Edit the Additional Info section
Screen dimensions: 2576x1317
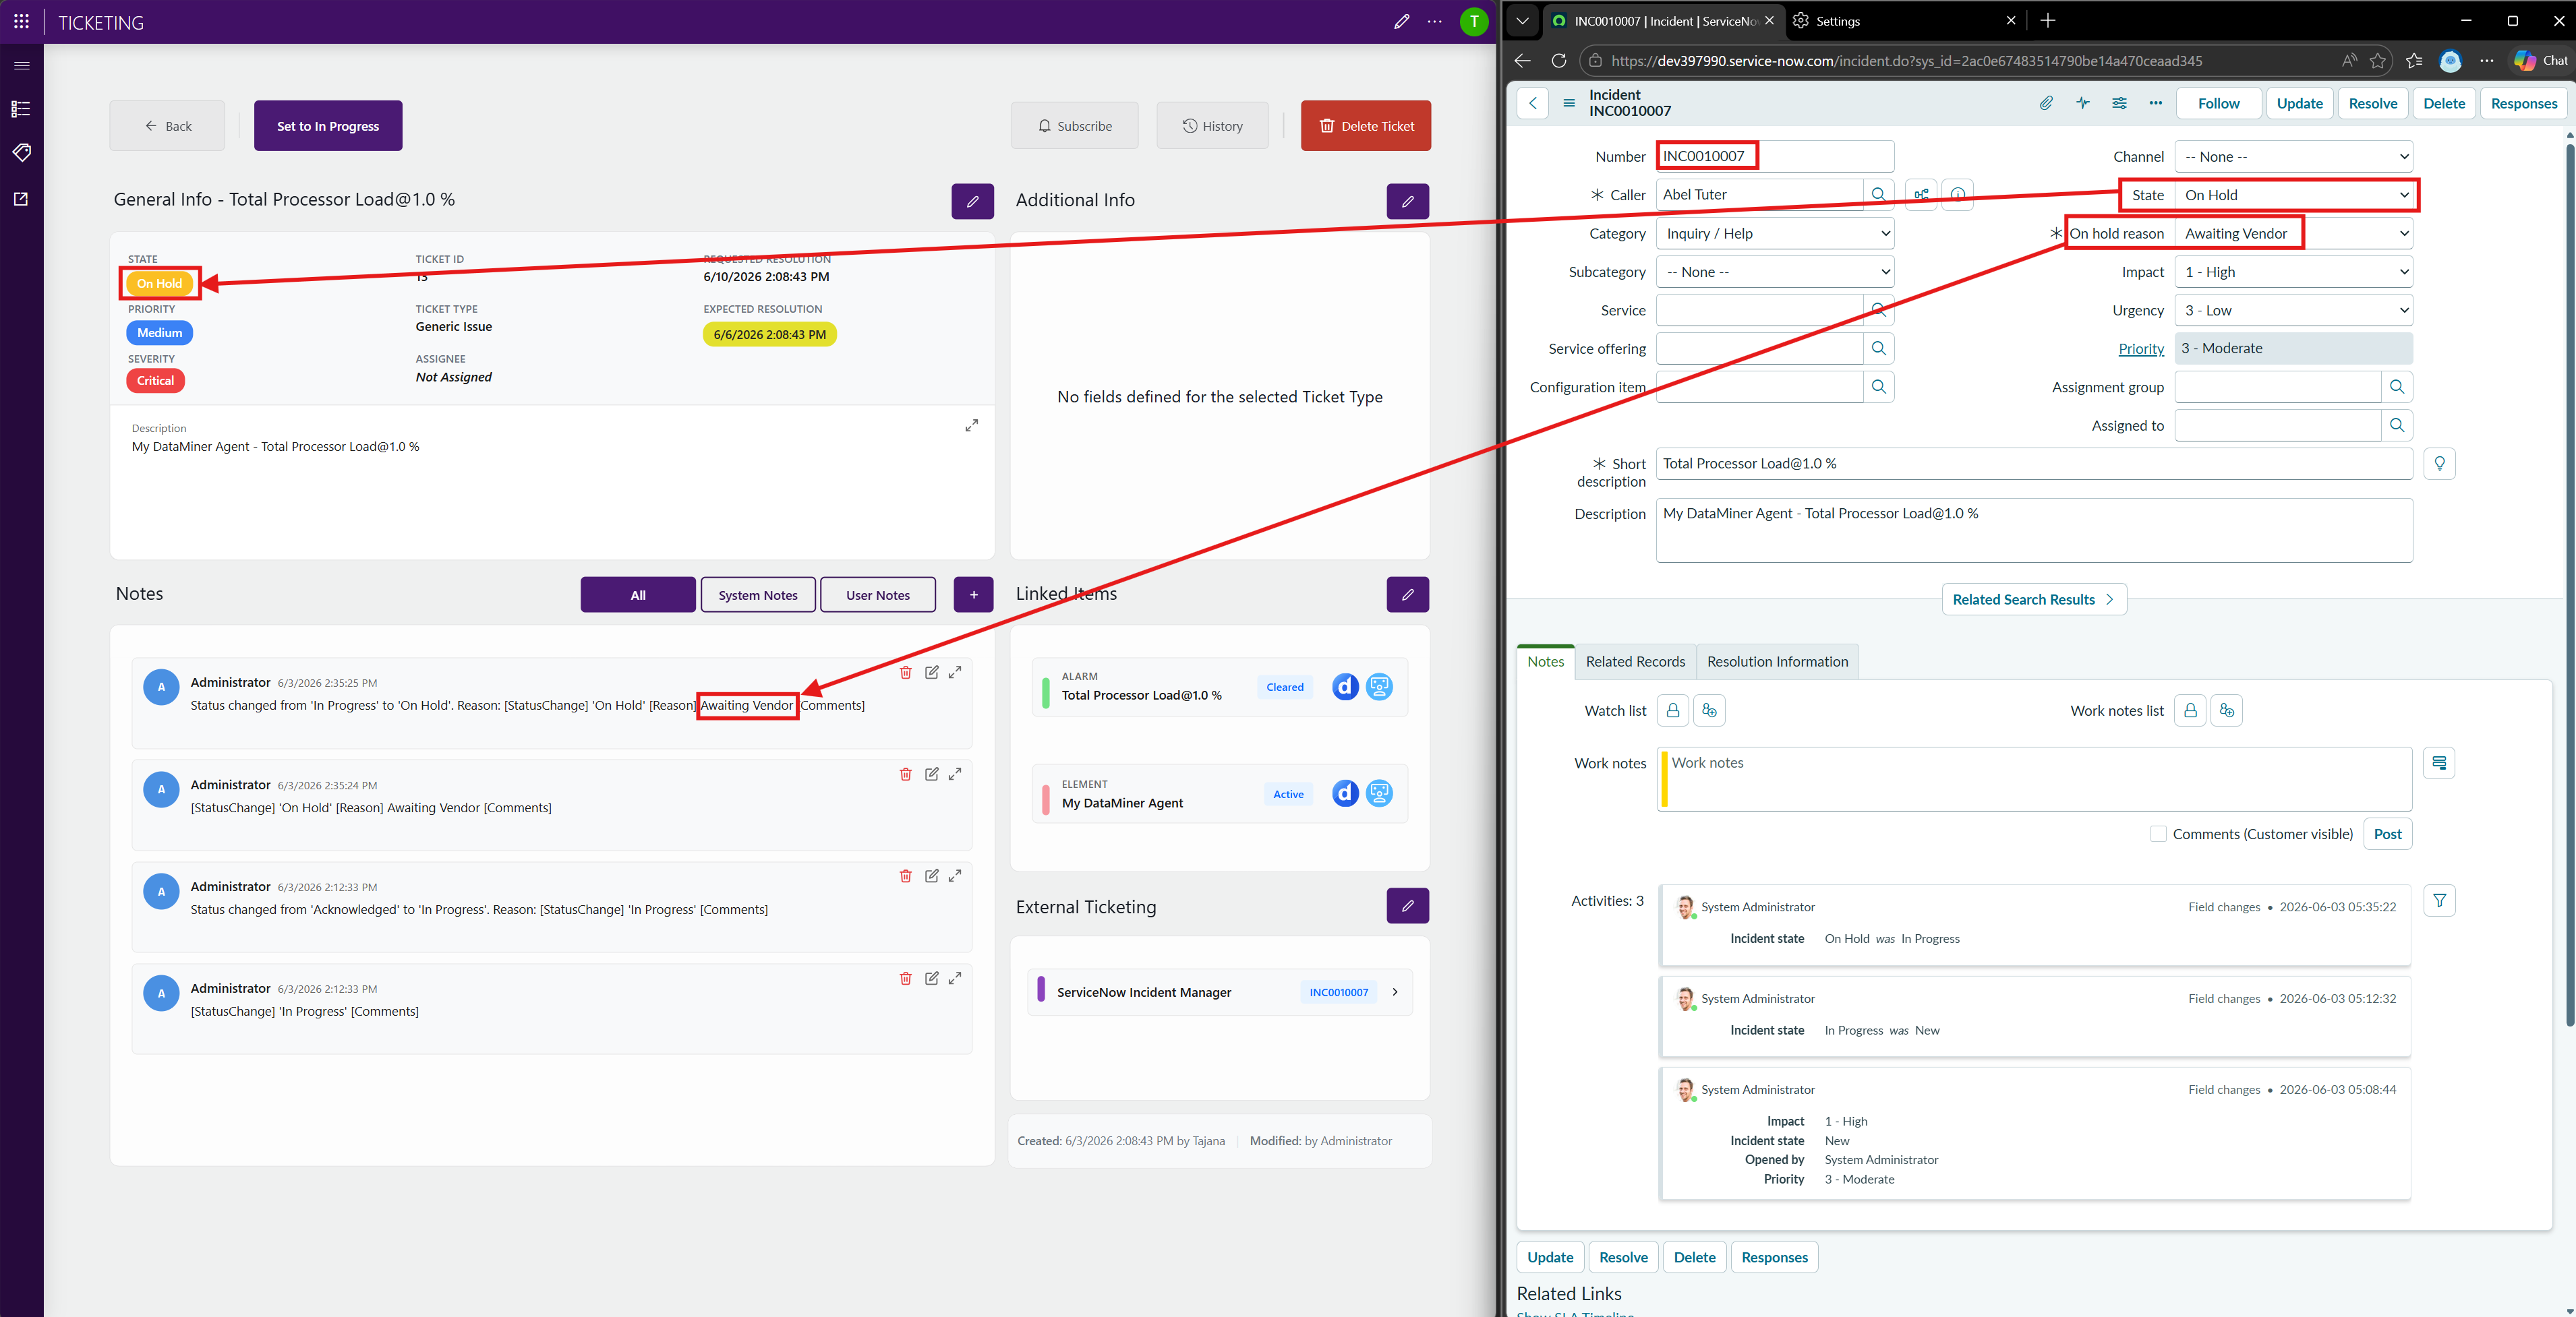[x=1407, y=201]
